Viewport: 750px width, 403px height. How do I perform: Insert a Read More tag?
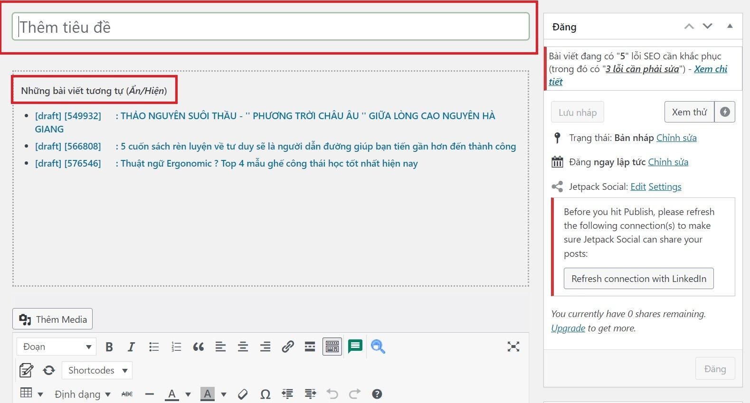310,347
